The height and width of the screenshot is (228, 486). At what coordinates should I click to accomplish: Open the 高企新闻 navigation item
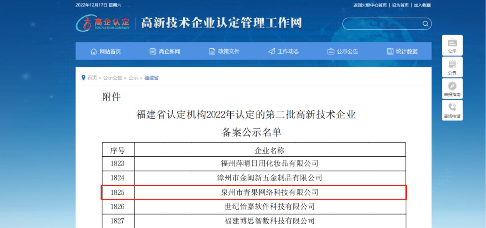165,51
